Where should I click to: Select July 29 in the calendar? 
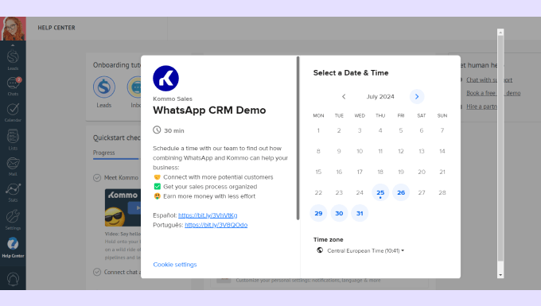click(x=318, y=213)
